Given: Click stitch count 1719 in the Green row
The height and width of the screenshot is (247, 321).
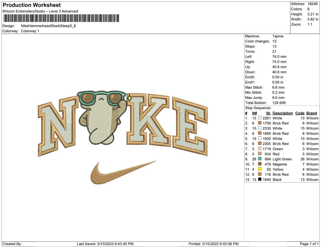Looking at the screenshot, I should pos(267,149).
